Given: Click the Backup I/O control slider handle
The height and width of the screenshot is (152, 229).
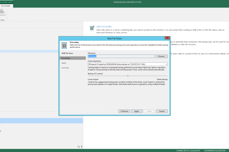Looking at the screenshot, I should [x=128, y=76].
